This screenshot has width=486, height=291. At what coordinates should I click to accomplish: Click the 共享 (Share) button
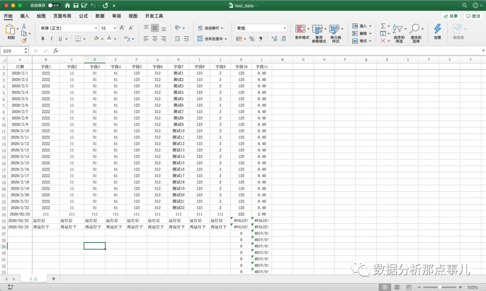pos(450,16)
